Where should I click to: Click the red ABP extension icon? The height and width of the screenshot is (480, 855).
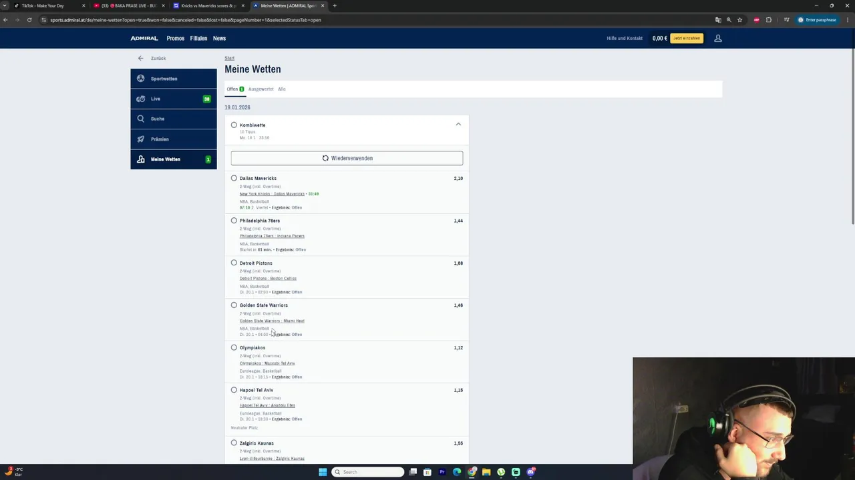click(756, 20)
